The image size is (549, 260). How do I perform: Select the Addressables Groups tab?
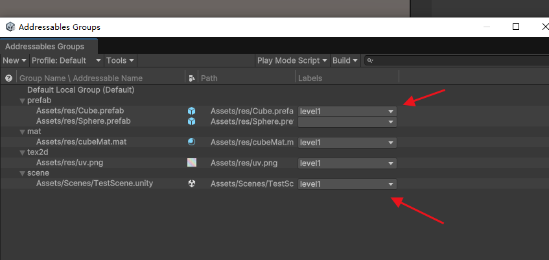[49, 46]
